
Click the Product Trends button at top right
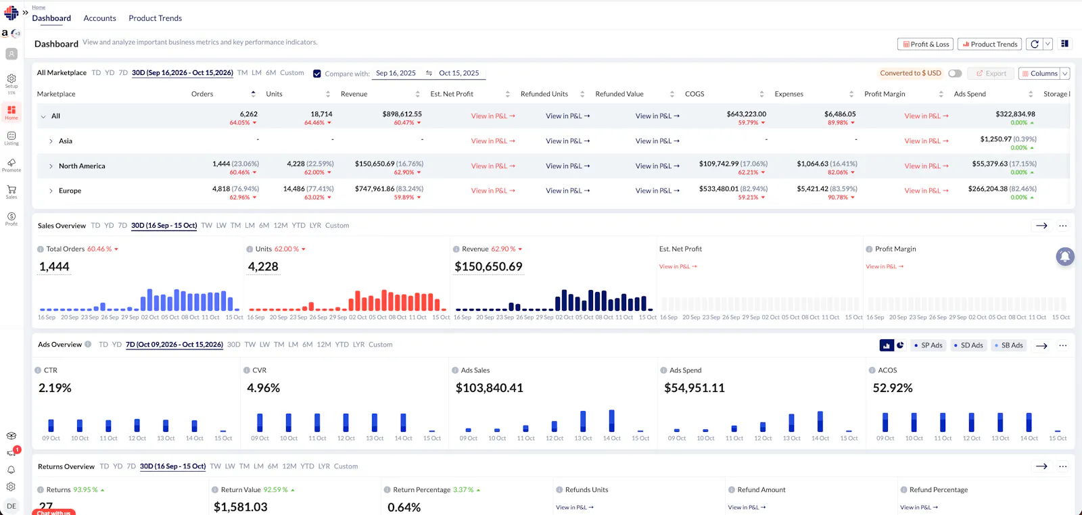pyautogui.click(x=989, y=44)
